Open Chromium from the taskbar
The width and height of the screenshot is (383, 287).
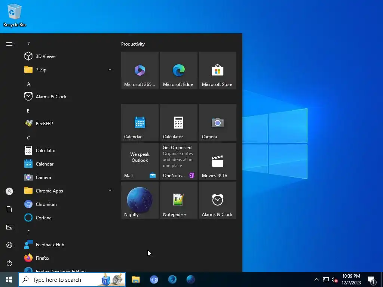[154, 280]
